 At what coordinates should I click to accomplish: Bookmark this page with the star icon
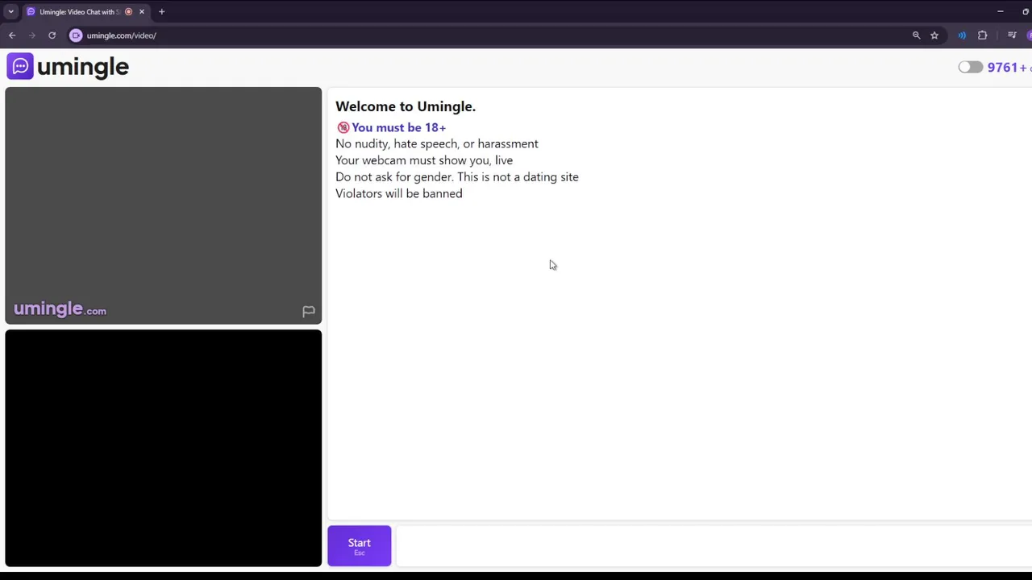click(934, 35)
